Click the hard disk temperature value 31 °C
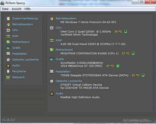The height and width of the screenshot is (124, 156). coord(135,75)
